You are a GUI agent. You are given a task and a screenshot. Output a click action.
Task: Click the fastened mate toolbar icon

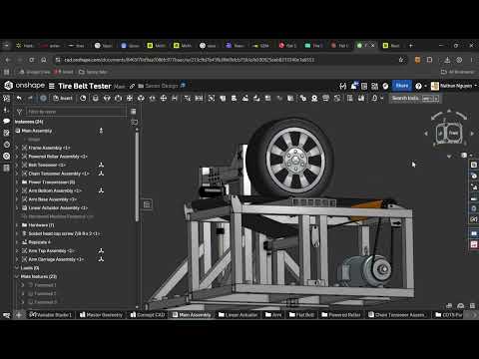(x=96, y=98)
